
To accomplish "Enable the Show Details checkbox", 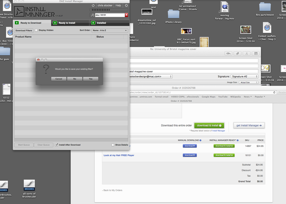I will pos(112,145).
